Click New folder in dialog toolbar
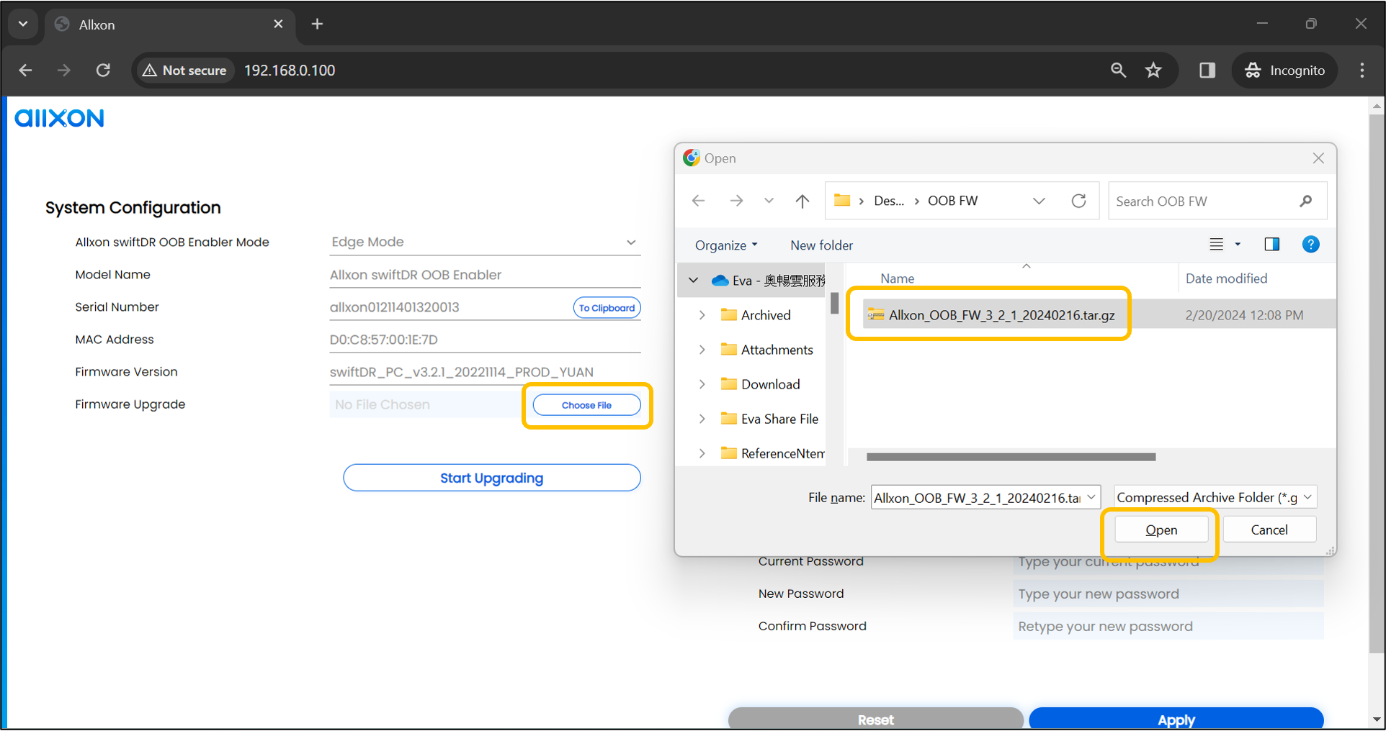1386x731 pixels. [x=821, y=245]
